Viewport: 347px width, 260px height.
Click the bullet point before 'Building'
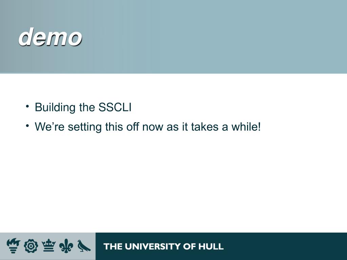(27, 106)
